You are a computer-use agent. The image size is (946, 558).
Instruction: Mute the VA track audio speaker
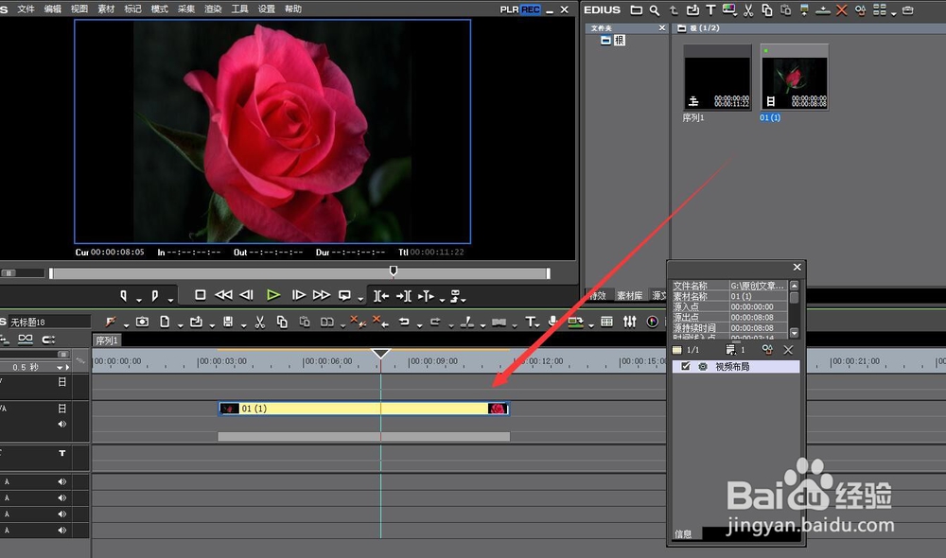pos(61,424)
